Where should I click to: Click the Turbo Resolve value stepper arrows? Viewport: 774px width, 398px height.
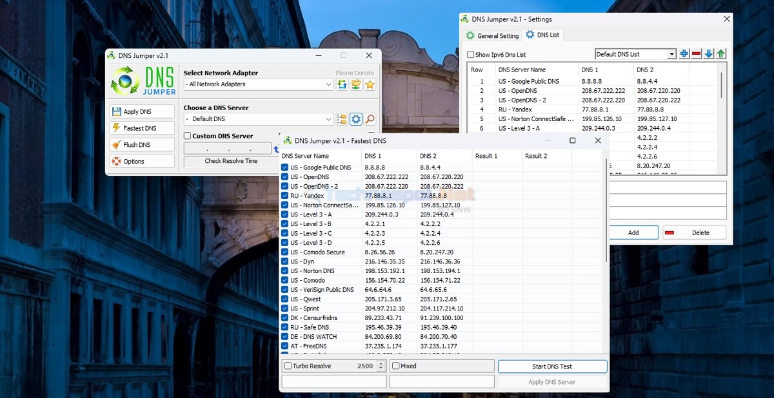[381, 366]
